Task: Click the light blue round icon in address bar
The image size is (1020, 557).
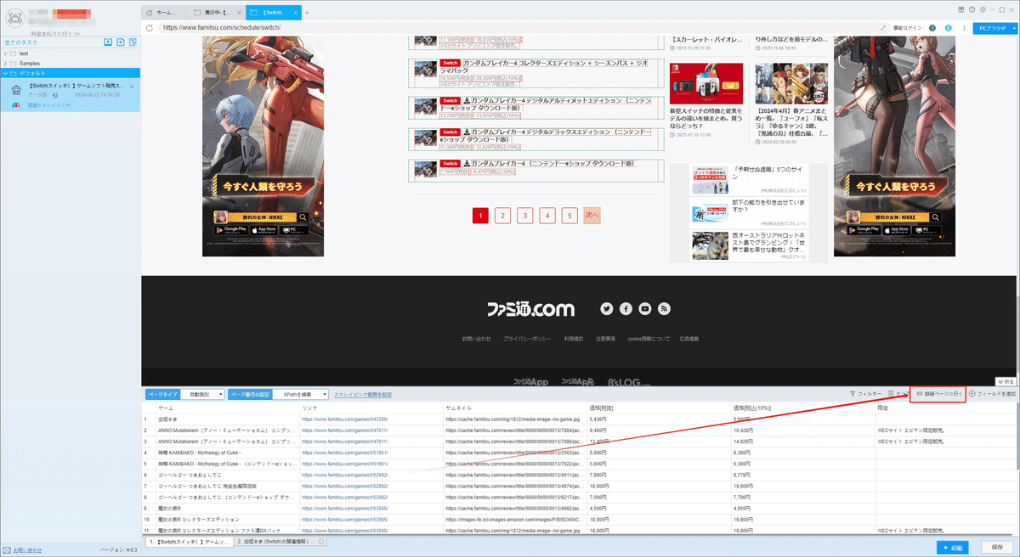Action: [947, 28]
